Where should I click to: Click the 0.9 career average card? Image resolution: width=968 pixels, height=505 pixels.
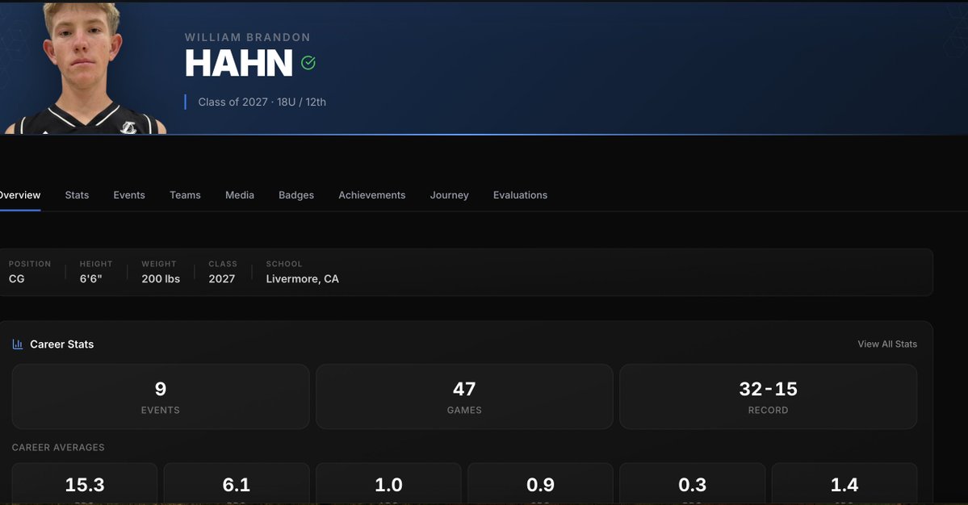pos(540,484)
